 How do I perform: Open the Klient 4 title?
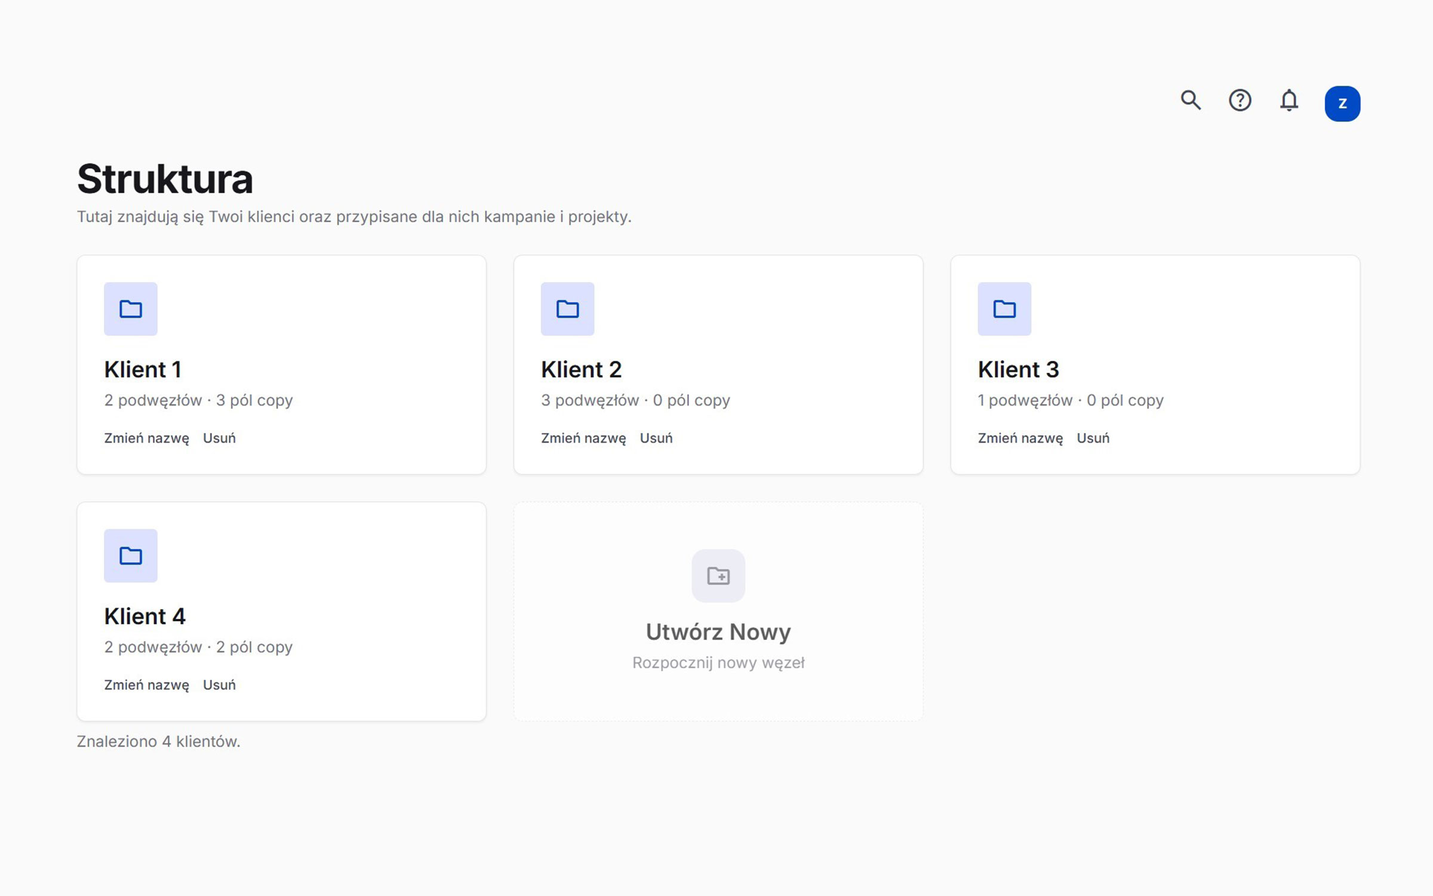(x=145, y=616)
